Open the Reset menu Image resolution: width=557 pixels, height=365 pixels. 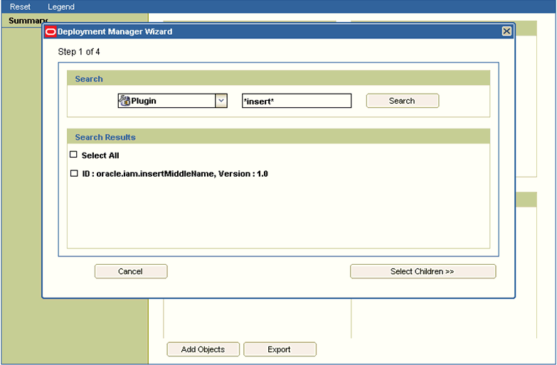(20, 6)
